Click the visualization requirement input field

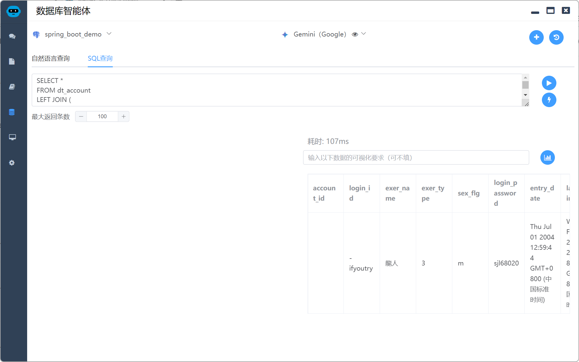[416, 157]
